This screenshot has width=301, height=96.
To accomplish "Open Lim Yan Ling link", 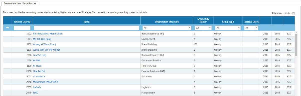I will point(40,55).
